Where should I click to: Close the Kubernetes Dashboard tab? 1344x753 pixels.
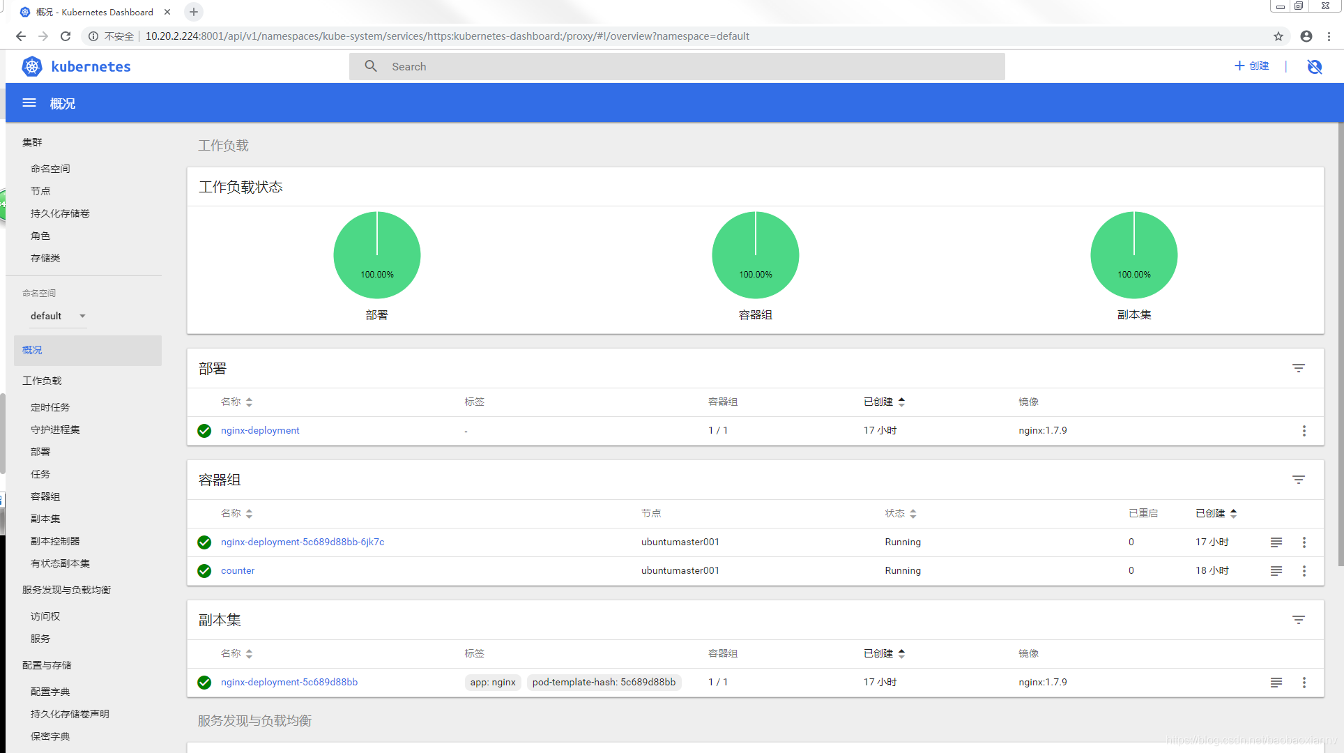point(167,12)
